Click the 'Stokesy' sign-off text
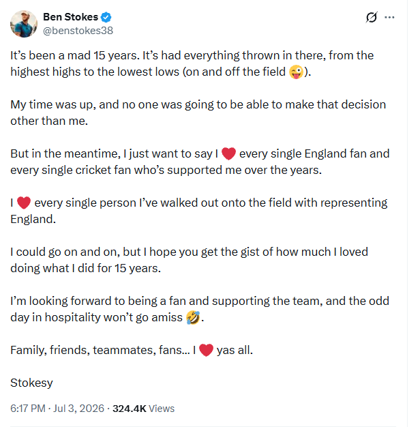 [x=31, y=383]
